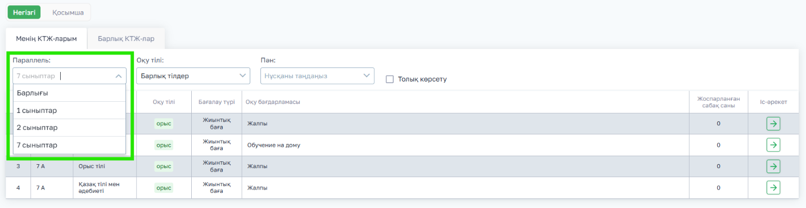The height and width of the screenshot is (208, 806).
Task: Expand the Пән Нұсқаны таңдаңыз dropdown
Action: coord(317,76)
